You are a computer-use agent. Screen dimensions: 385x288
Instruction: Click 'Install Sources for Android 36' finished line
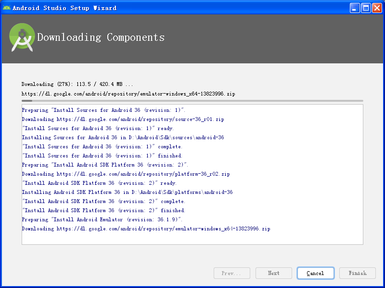tap(103, 156)
